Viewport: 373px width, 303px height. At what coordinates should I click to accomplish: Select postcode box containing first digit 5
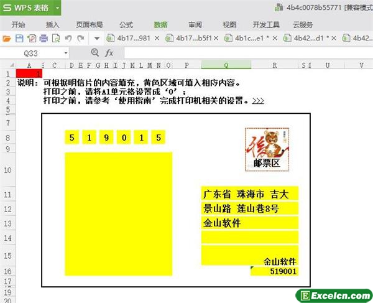[x=72, y=138]
